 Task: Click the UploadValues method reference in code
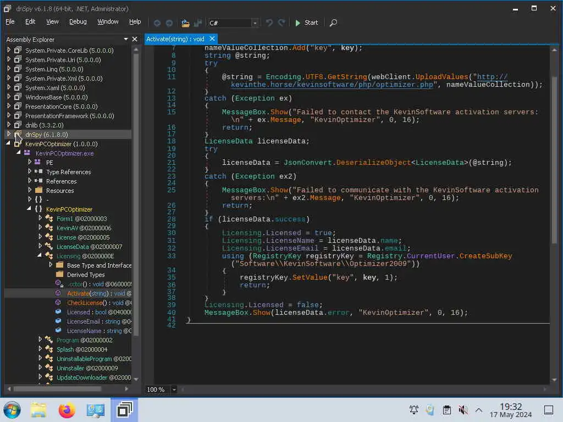pyautogui.click(x=441, y=77)
